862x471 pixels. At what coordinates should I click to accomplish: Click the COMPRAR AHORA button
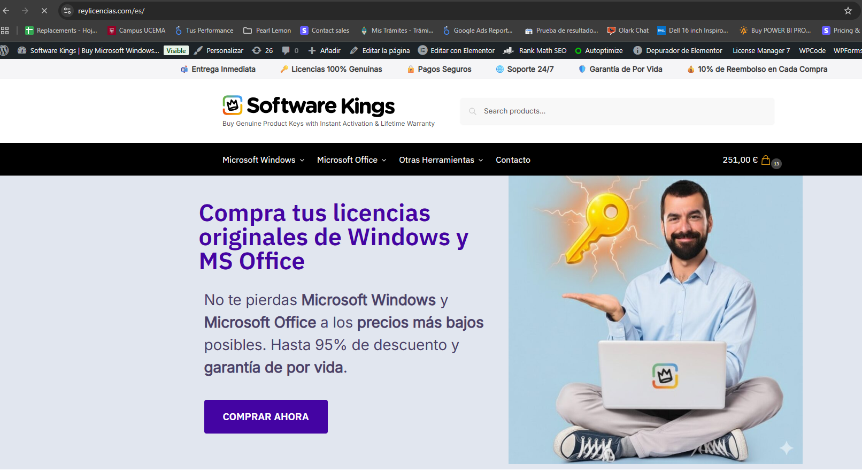pyautogui.click(x=266, y=416)
